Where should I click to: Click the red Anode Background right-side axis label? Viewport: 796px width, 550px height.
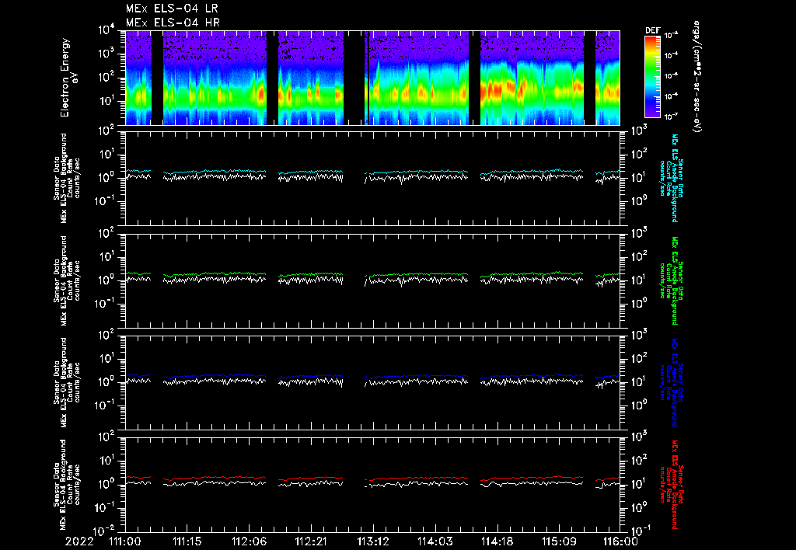[x=671, y=484]
